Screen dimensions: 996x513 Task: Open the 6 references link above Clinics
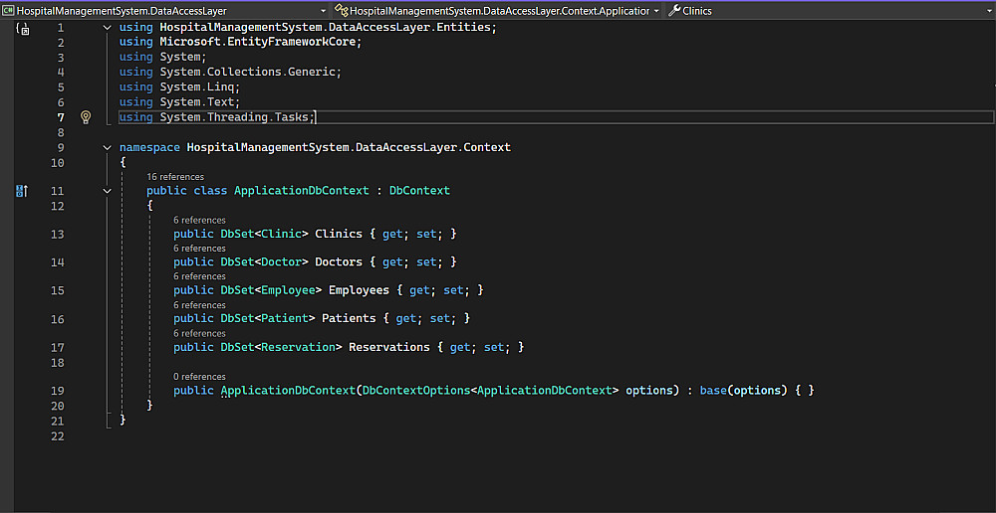199,220
